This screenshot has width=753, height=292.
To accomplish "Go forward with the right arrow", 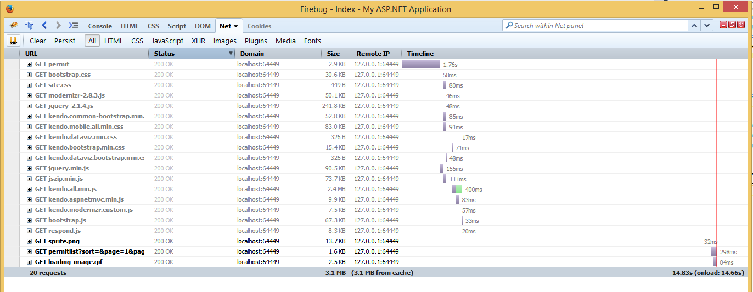I will point(58,25).
